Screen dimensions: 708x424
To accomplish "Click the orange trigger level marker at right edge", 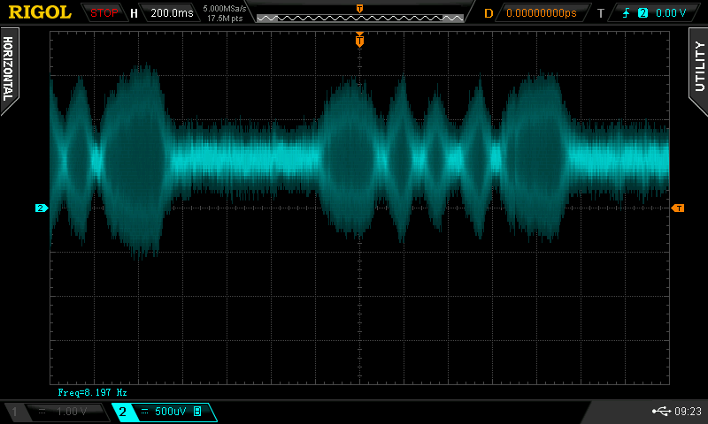I will click(678, 208).
